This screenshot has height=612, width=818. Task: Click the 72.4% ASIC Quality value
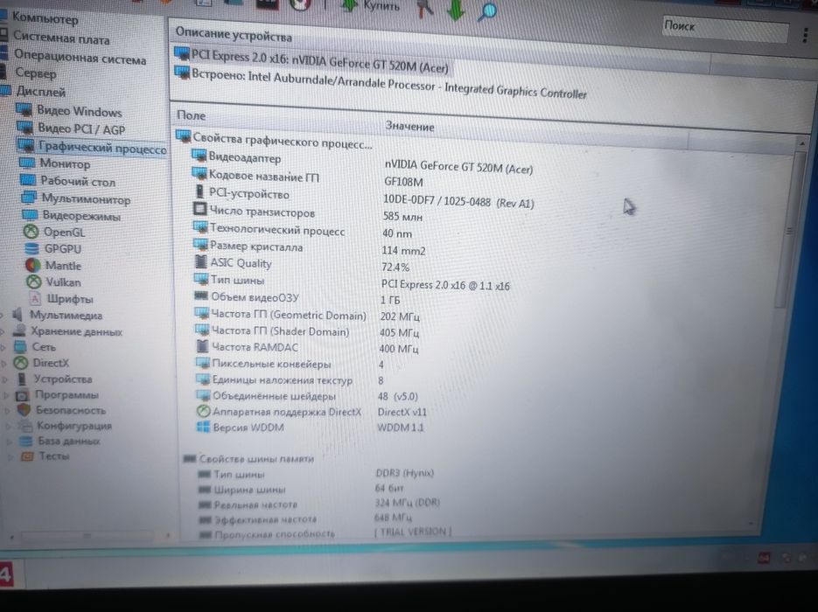tap(395, 267)
